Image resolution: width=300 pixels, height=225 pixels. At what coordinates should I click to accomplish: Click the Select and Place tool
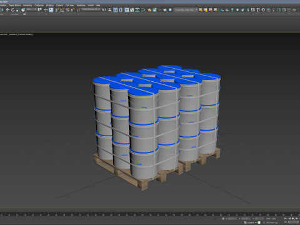(23, 10)
